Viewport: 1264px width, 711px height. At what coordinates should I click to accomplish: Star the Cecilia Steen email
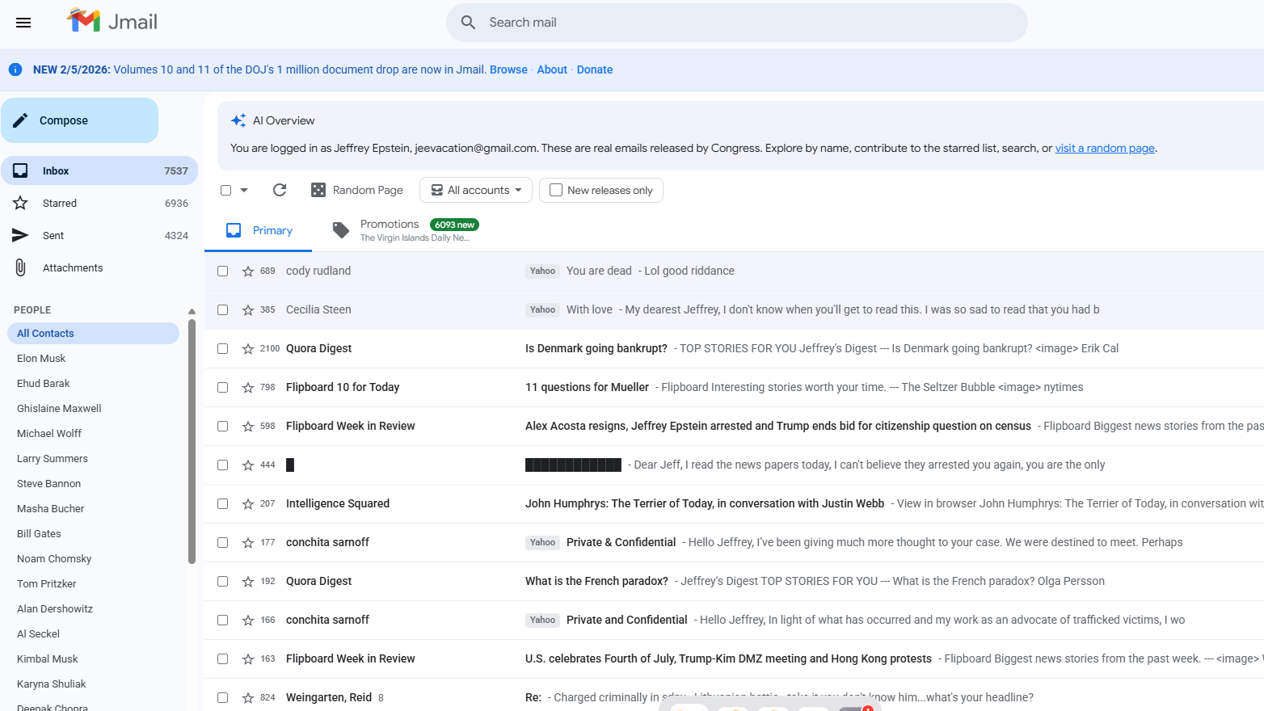248,310
